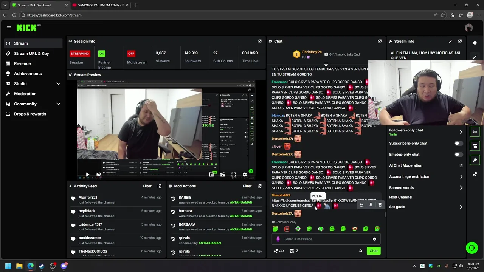Expand the Studio sidebar section
Viewport: 484px width, 272px height.
point(58,83)
